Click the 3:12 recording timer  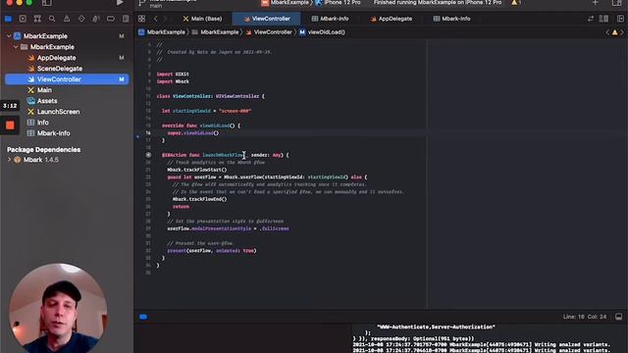point(10,106)
